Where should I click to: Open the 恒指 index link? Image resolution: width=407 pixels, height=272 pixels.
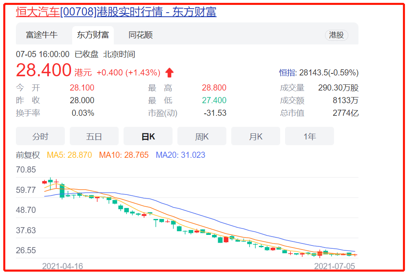[x=288, y=73]
